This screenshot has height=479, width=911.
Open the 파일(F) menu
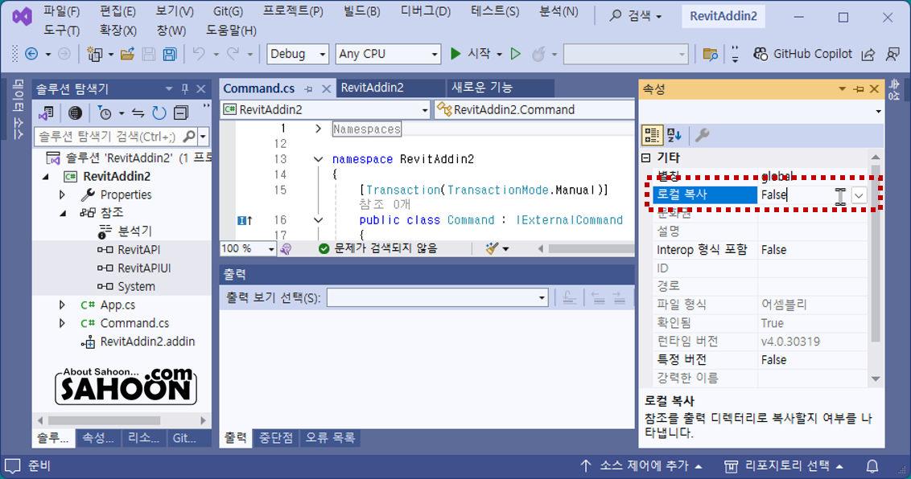pos(62,11)
